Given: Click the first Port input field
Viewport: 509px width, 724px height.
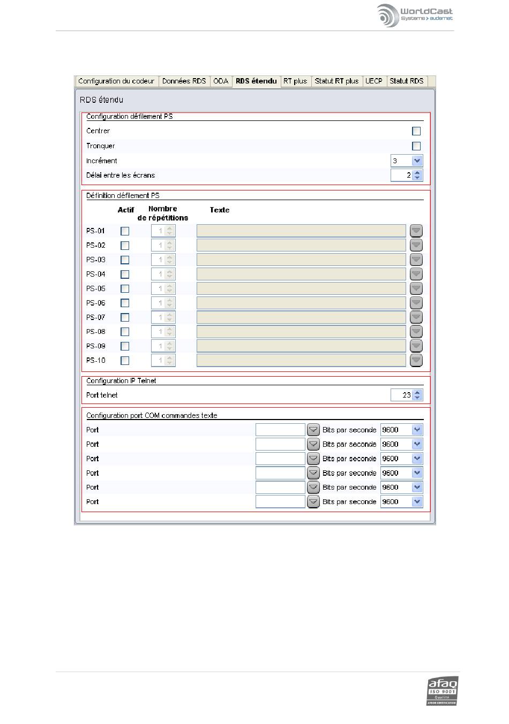Looking at the screenshot, I should coord(280,430).
